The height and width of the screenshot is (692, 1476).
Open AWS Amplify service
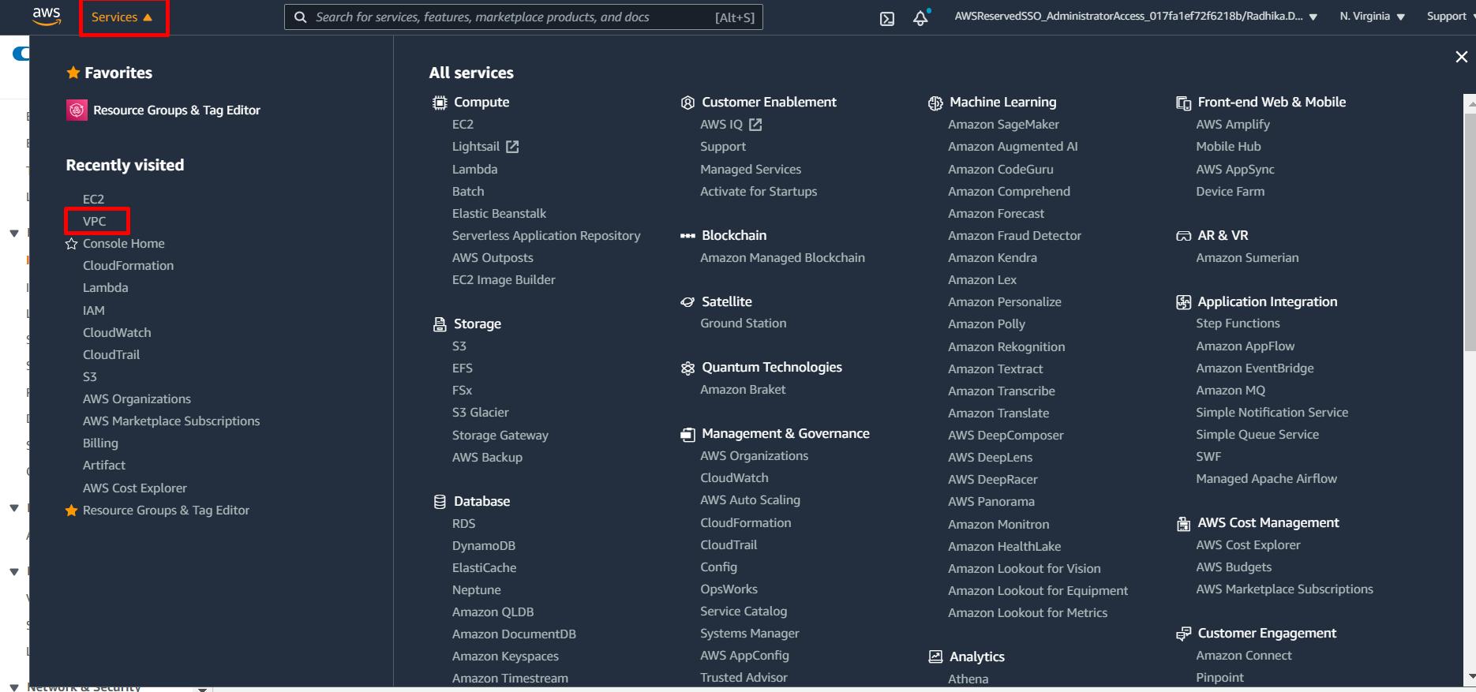click(1232, 125)
